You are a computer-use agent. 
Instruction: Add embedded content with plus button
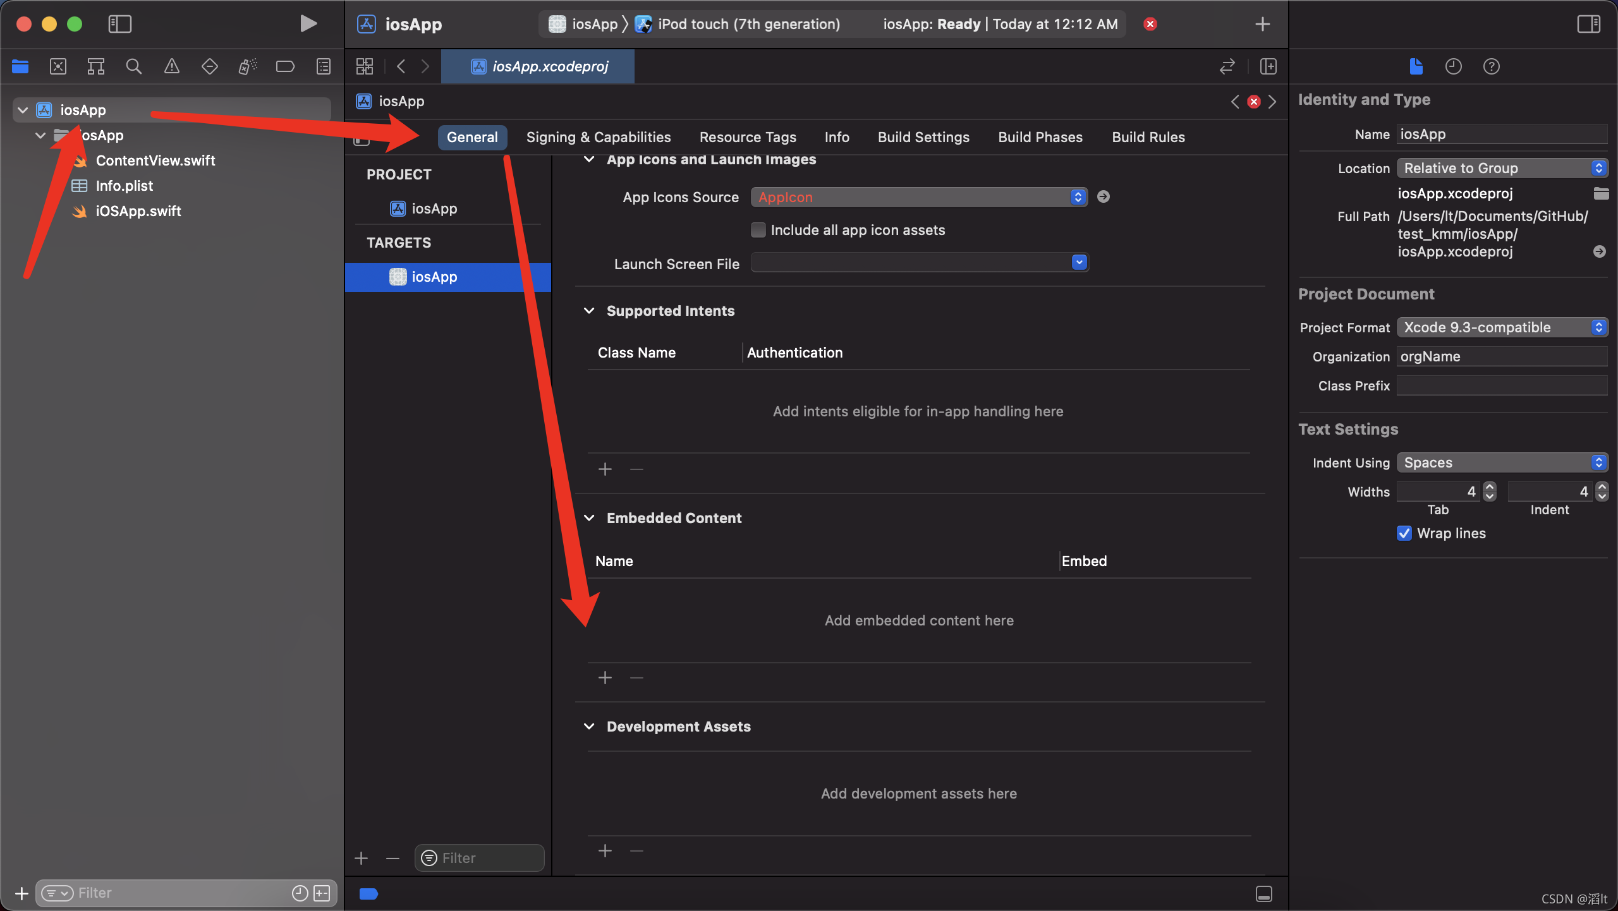click(x=605, y=678)
